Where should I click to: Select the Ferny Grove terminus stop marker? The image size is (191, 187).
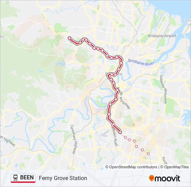pos(69,38)
